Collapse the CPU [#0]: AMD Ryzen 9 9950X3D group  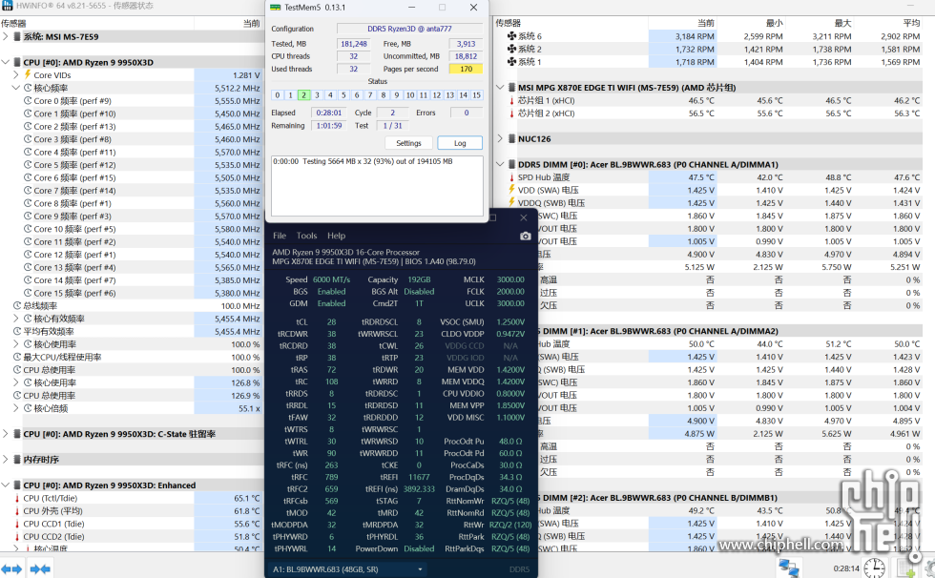[x=6, y=62]
